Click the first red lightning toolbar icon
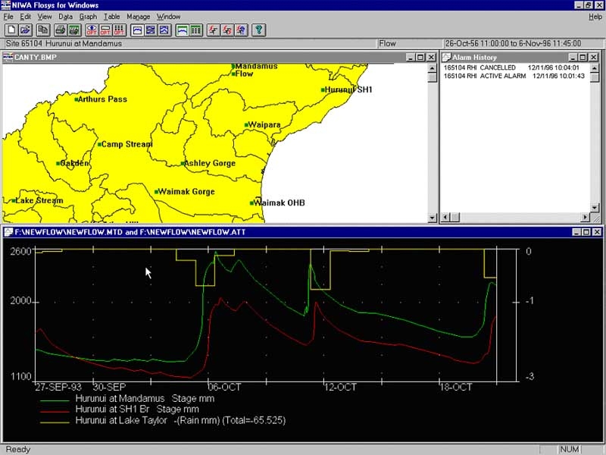Image resolution: width=606 pixels, height=455 pixels. pos(214,30)
